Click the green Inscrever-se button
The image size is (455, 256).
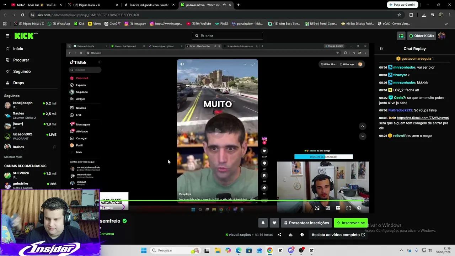pyautogui.click(x=351, y=223)
